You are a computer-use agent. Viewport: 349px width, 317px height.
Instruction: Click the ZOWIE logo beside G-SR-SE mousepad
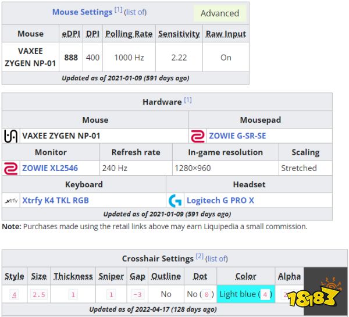coord(197,136)
